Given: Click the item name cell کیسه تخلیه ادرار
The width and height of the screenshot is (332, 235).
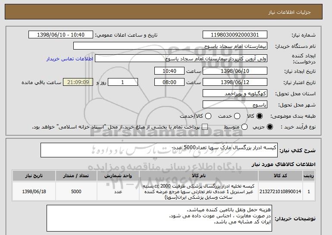Looking at the screenshot, I should [x=199, y=191].
